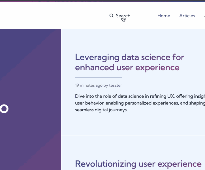The height and width of the screenshot is (170, 205).
Task: Click the divider between article cards
Action: pyautogui.click(x=133, y=136)
